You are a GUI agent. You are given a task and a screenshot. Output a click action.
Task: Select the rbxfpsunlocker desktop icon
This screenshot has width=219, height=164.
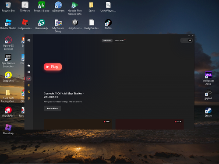25,24
